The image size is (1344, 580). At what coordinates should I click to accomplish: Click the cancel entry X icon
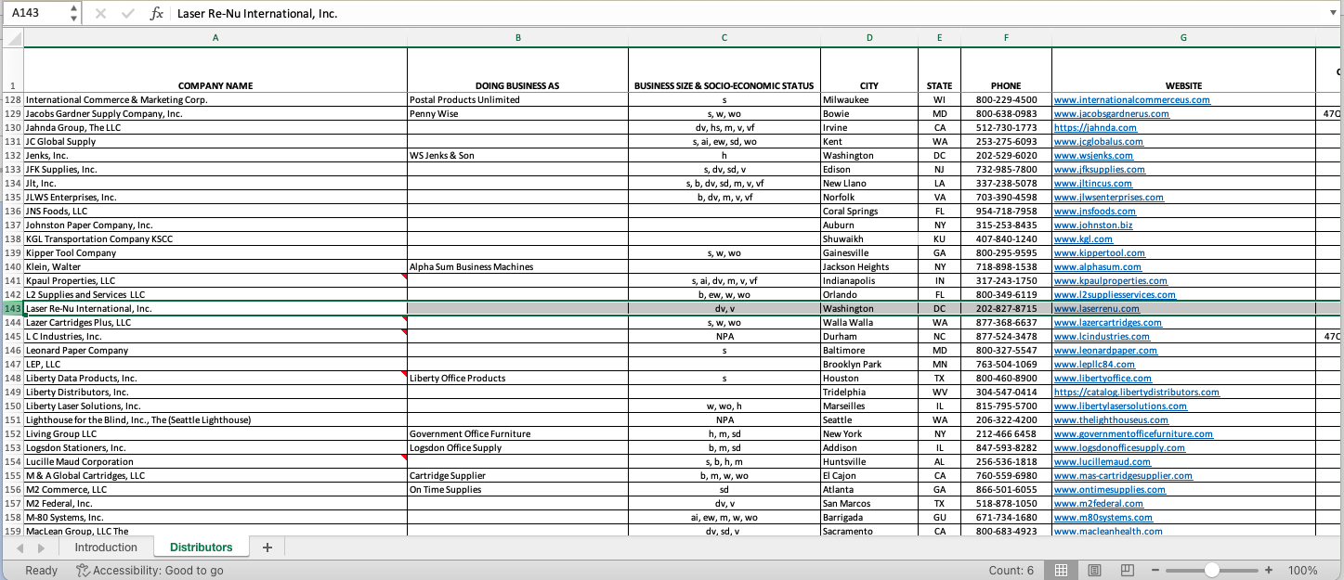100,14
